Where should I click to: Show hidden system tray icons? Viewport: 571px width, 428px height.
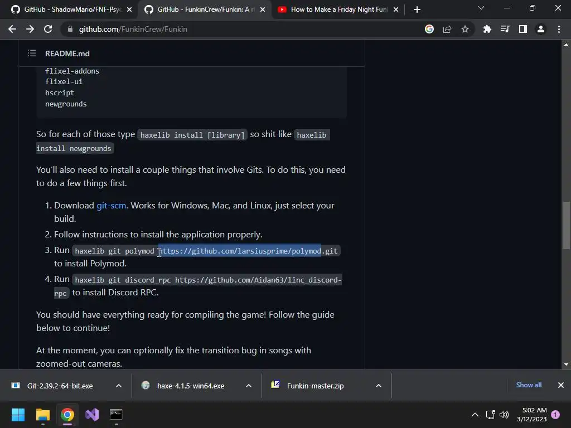pos(475,415)
